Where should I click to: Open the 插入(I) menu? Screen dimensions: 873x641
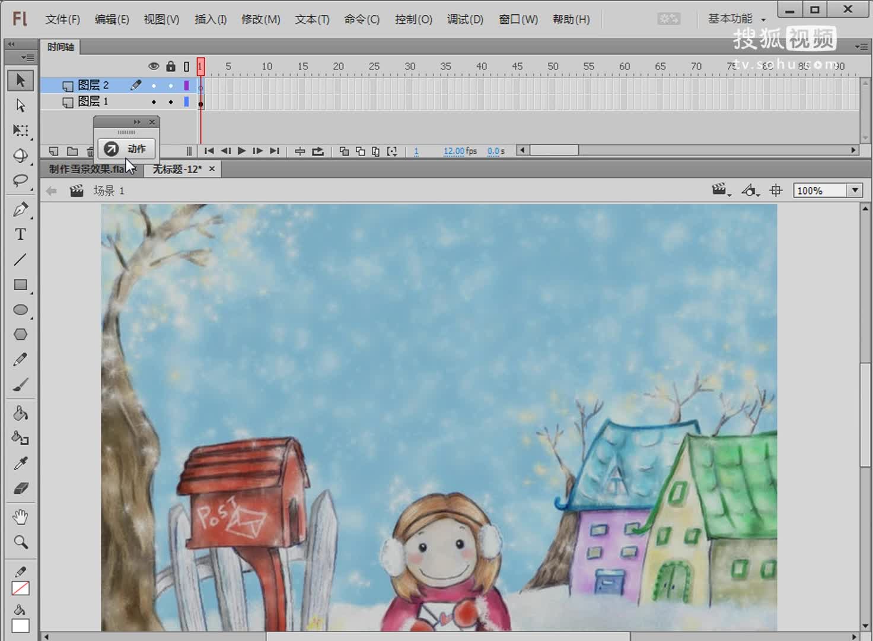[x=211, y=20]
